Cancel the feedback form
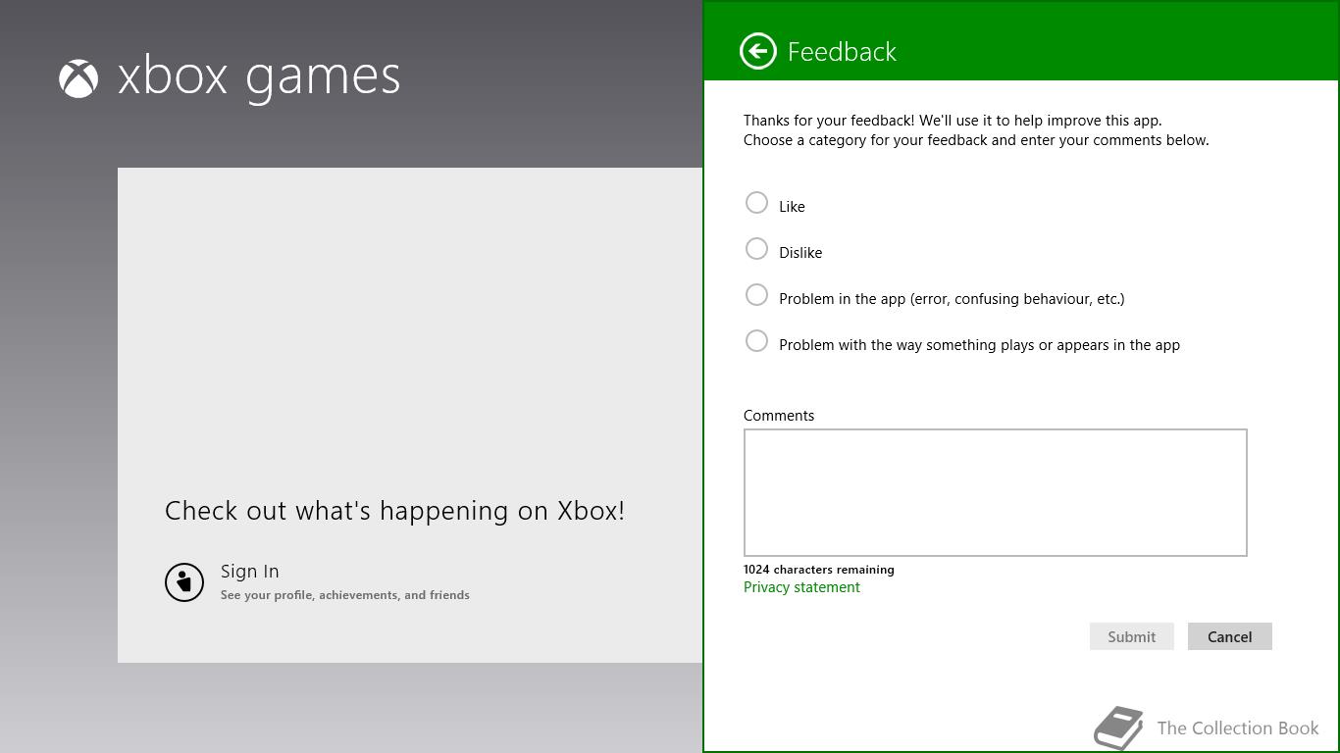The image size is (1340, 753). click(x=1229, y=636)
